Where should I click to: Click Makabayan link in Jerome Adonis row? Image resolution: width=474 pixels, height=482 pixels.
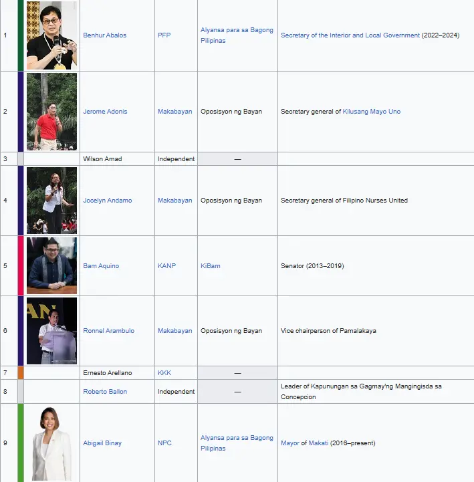174,111
